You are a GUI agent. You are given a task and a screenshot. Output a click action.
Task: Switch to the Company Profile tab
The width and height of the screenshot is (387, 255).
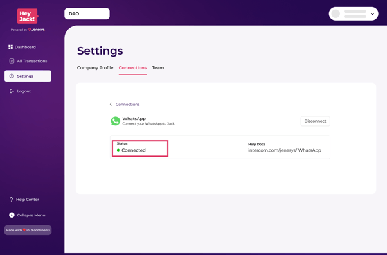95,67
